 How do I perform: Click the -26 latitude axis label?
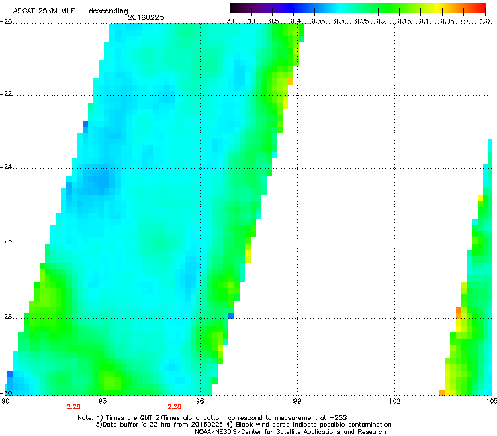(x=6, y=241)
